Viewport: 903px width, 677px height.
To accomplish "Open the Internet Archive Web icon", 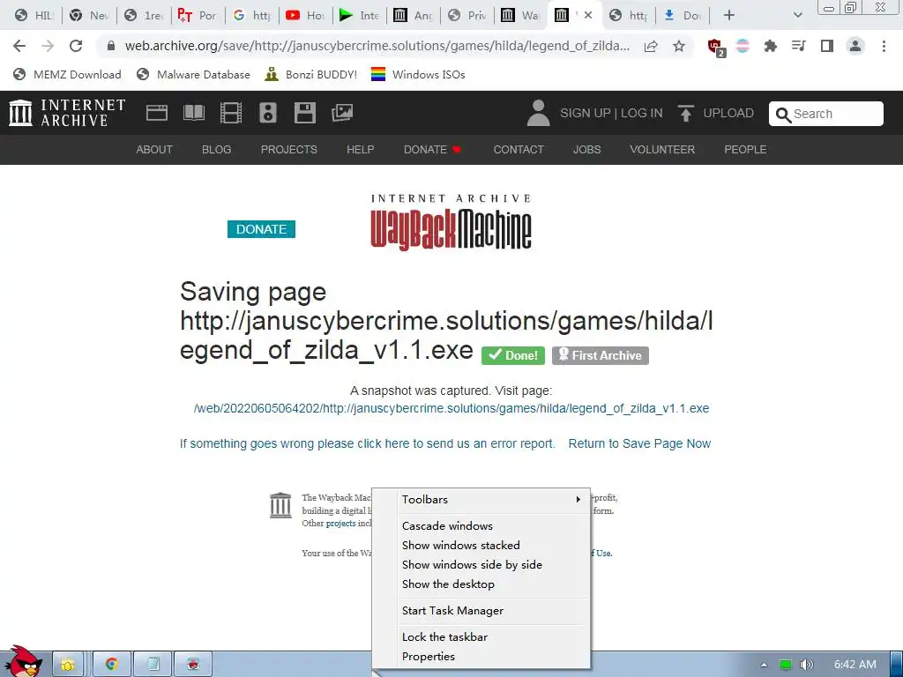I will (157, 113).
